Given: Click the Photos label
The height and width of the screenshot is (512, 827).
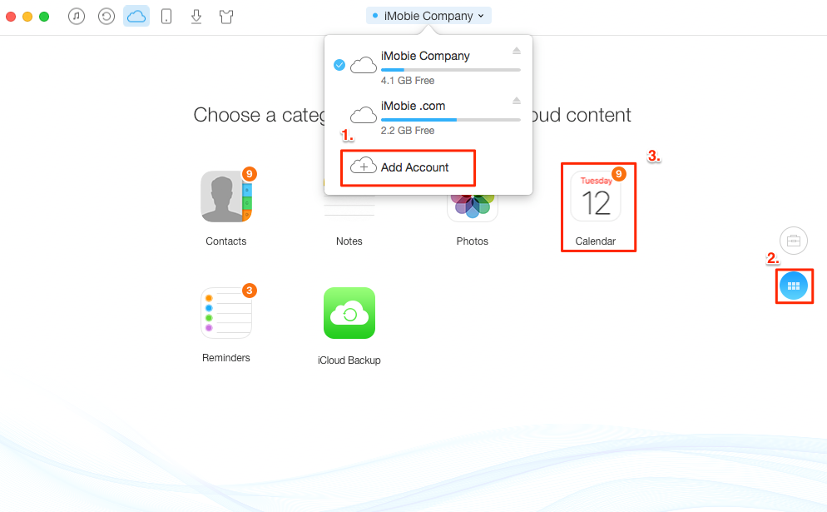Looking at the screenshot, I should [473, 241].
